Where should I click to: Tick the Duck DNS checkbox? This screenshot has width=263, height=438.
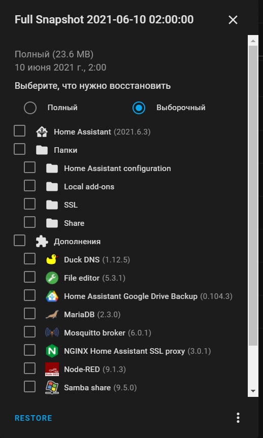pyautogui.click(x=29, y=259)
